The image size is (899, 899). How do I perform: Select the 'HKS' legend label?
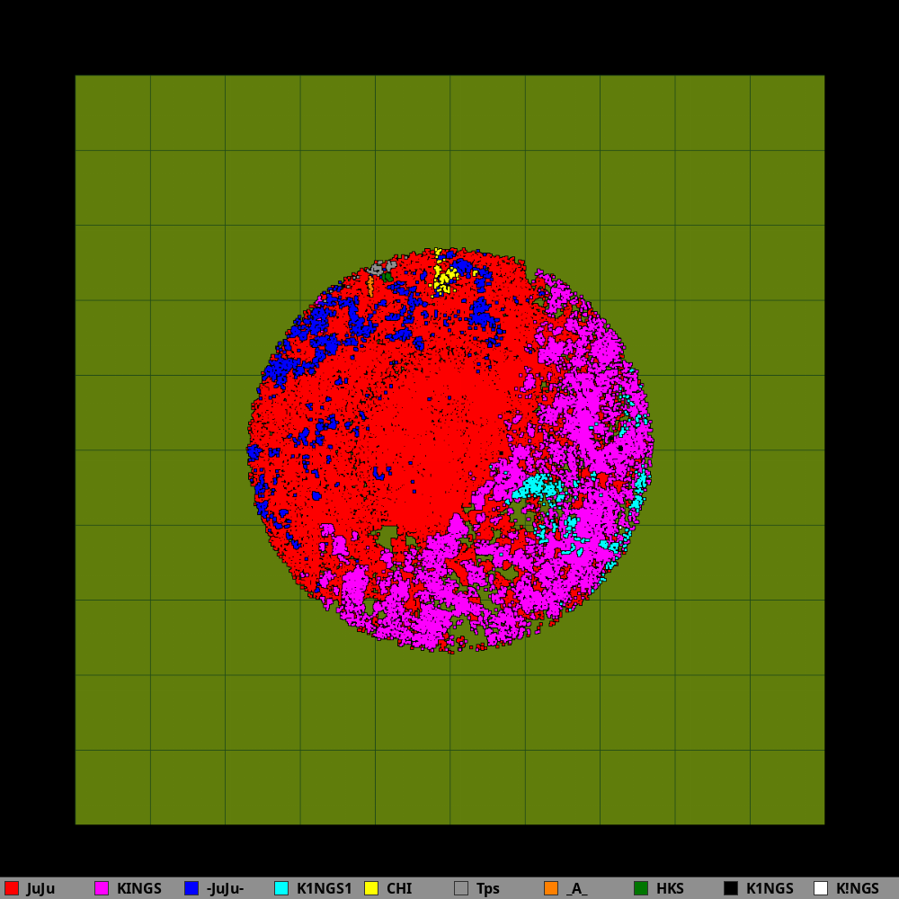point(670,889)
